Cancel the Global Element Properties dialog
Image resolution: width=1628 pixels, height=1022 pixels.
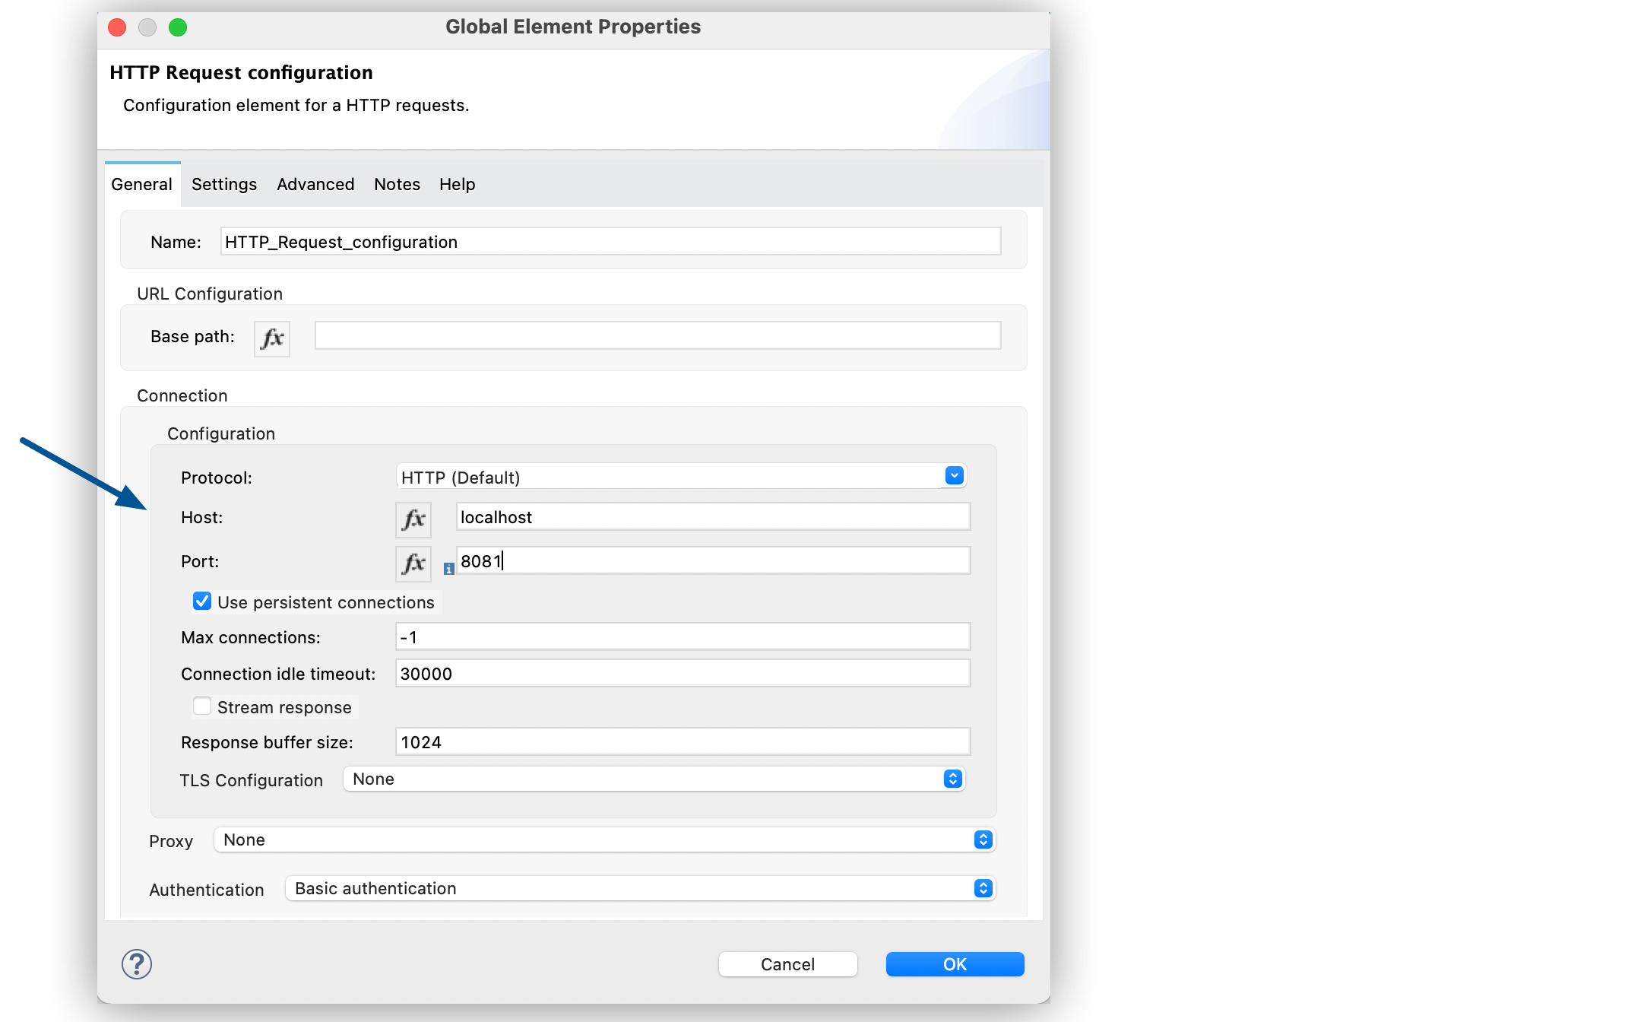point(787,963)
